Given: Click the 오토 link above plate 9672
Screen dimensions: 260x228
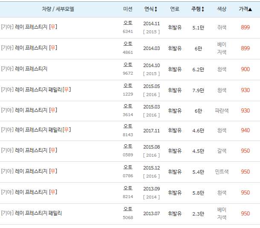Looking at the screenshot, I should (128, 64).
